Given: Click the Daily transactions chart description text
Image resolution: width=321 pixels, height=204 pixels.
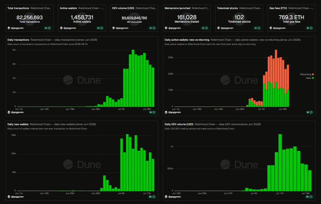Looking at the screenshot, I should coord(48,44).
